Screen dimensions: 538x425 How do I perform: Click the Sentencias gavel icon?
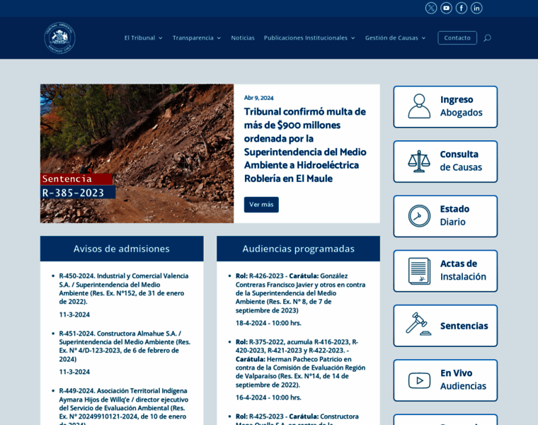(x=419, y=325)
